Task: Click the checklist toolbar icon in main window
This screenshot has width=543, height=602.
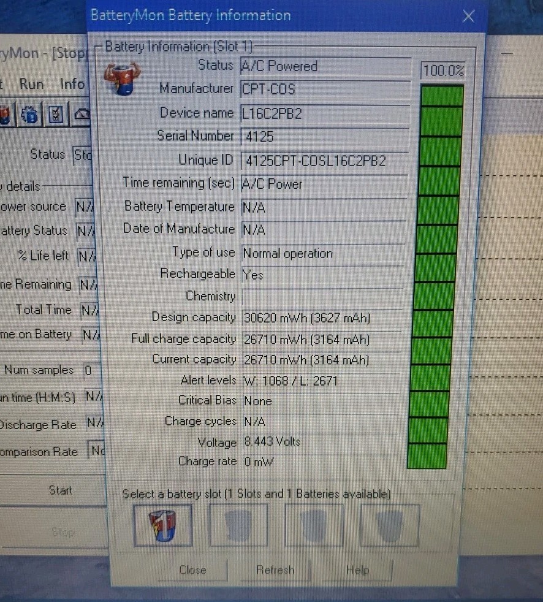Action: [56, 115]
